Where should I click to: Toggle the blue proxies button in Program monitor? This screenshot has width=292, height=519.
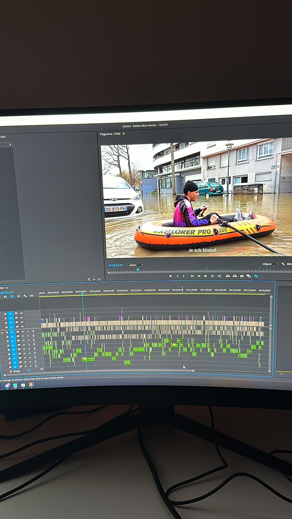pos(256,276)
